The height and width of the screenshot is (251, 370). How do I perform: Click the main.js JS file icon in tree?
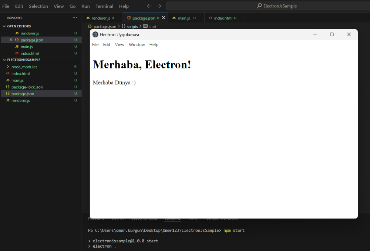(8, 80)
